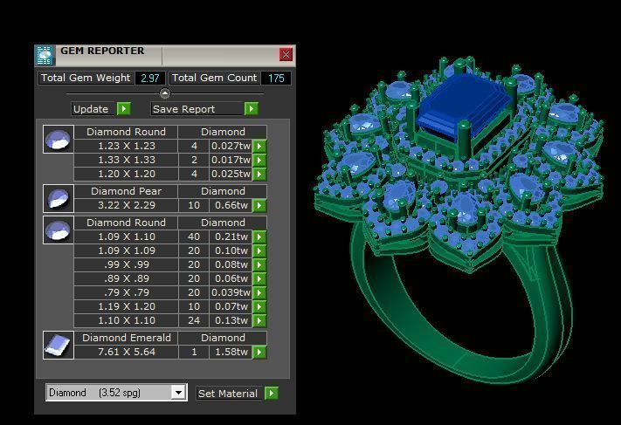Click the .89 X .89 size cell

tap(126, 278)
